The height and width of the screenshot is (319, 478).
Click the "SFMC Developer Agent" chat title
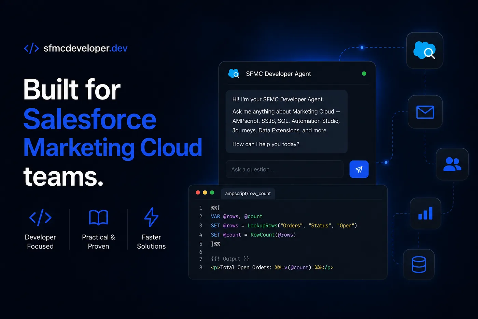[x=278, y=74]
